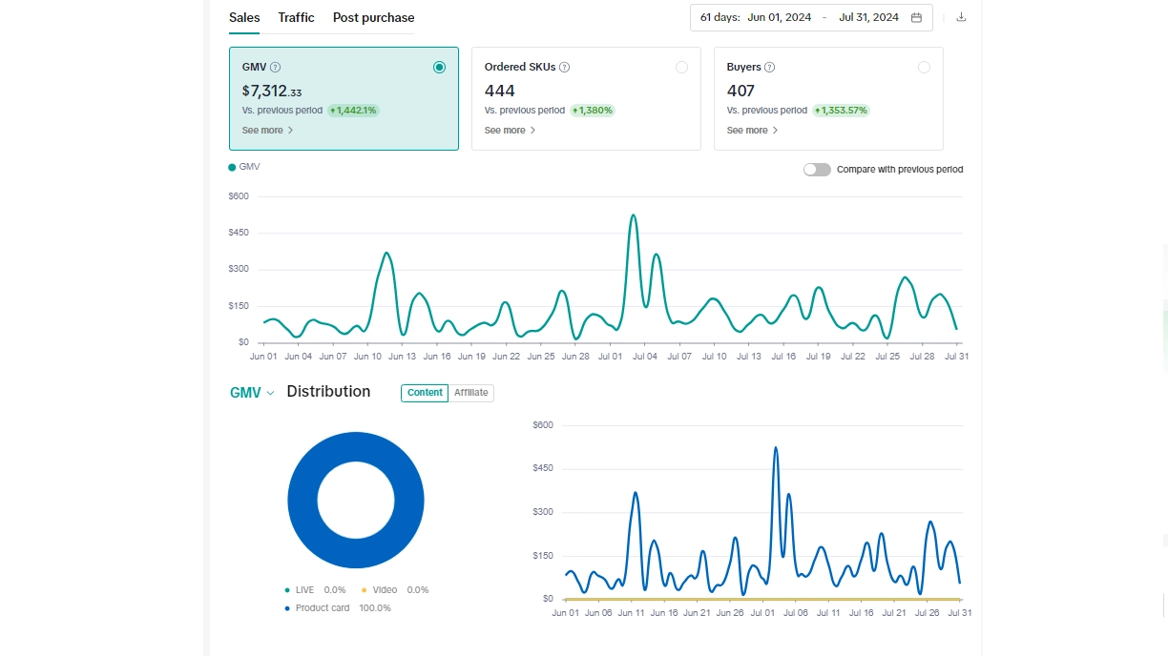Open the Post purchase tab

[373, 17]
